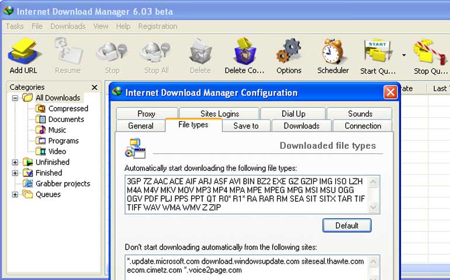Open the Registration menu
450x280 pixels.
pyautogui.click(x=158, y=26)
